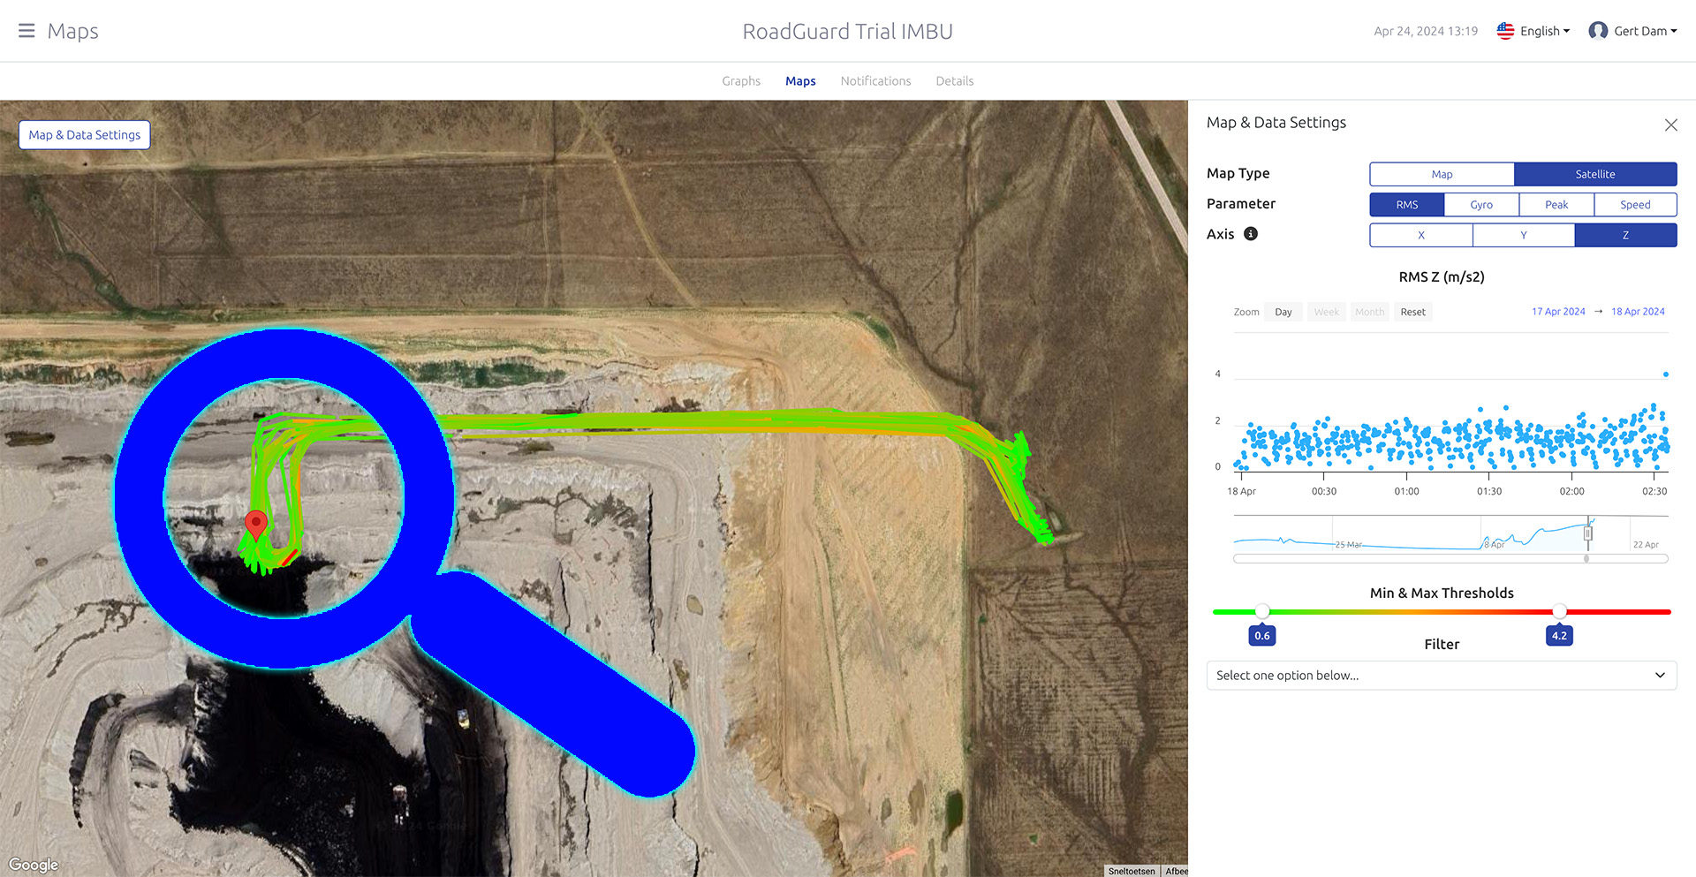Choose the X axis option
Viewport: 1696px width, 877px height.
[x=1420, y=235]
